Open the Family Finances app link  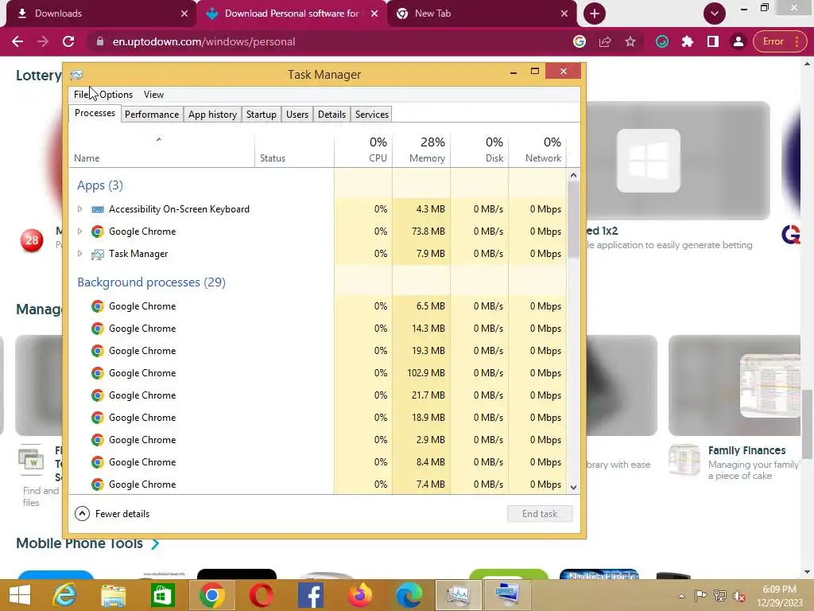pos(746,450)
